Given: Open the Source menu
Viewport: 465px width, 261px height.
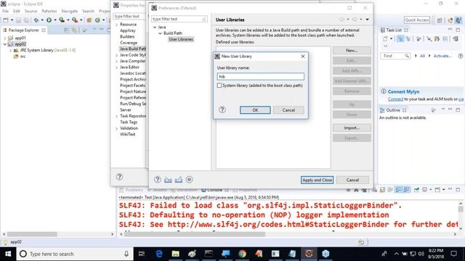Looking at the screenshot, I should 31,11.
